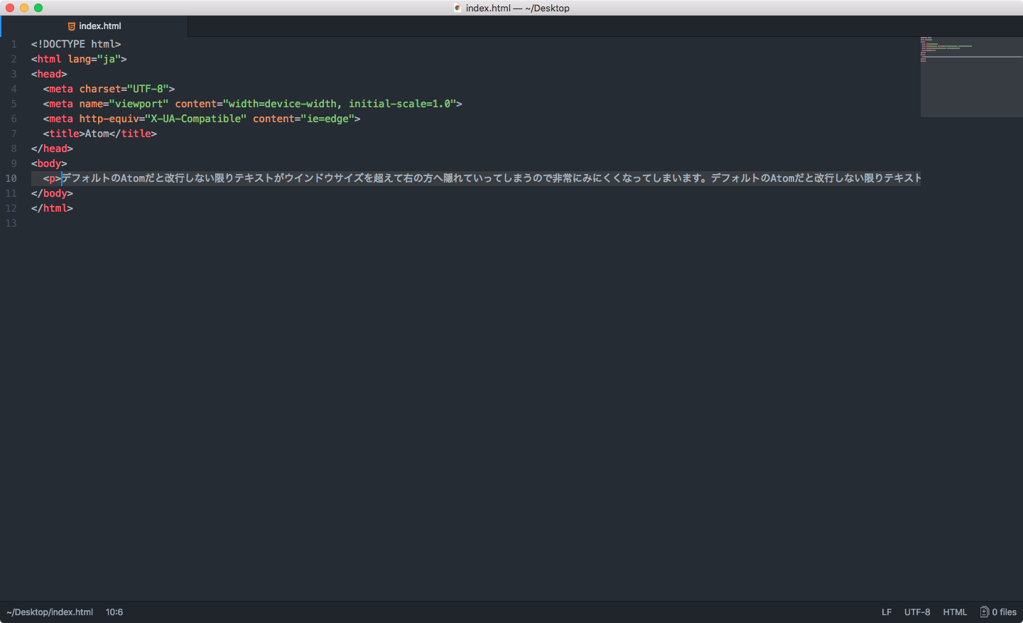1023x623 pixels.
Task: Click the Japanese paragraph text on line 10
Action: 491,178
